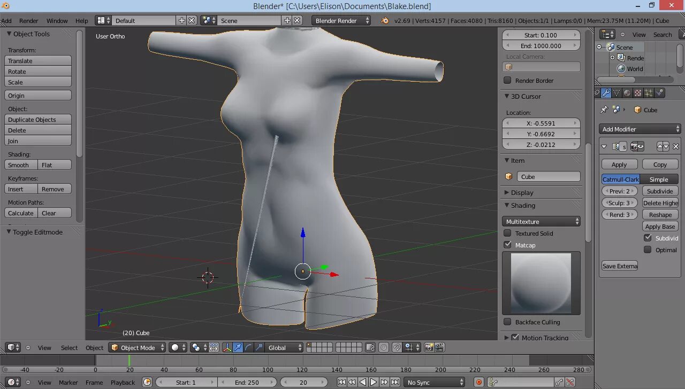Expand the RenderLayers item in outliner

(x=613, y=58)
